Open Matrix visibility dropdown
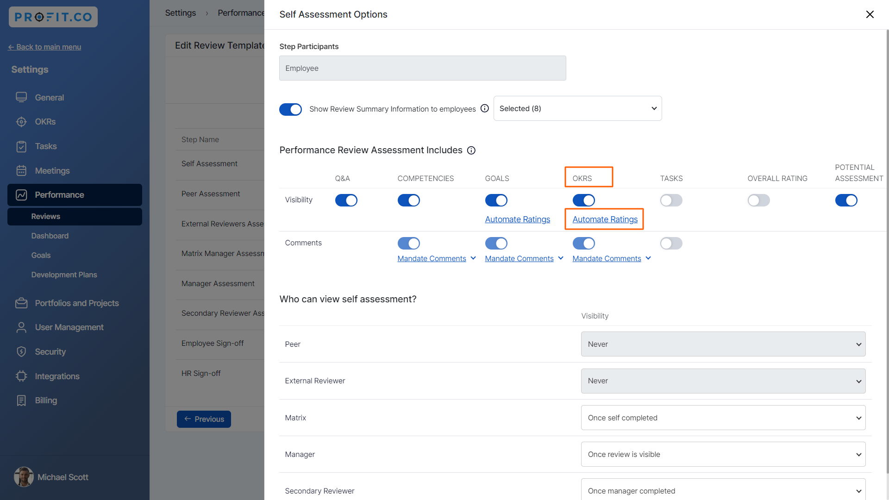 (723, 418)
